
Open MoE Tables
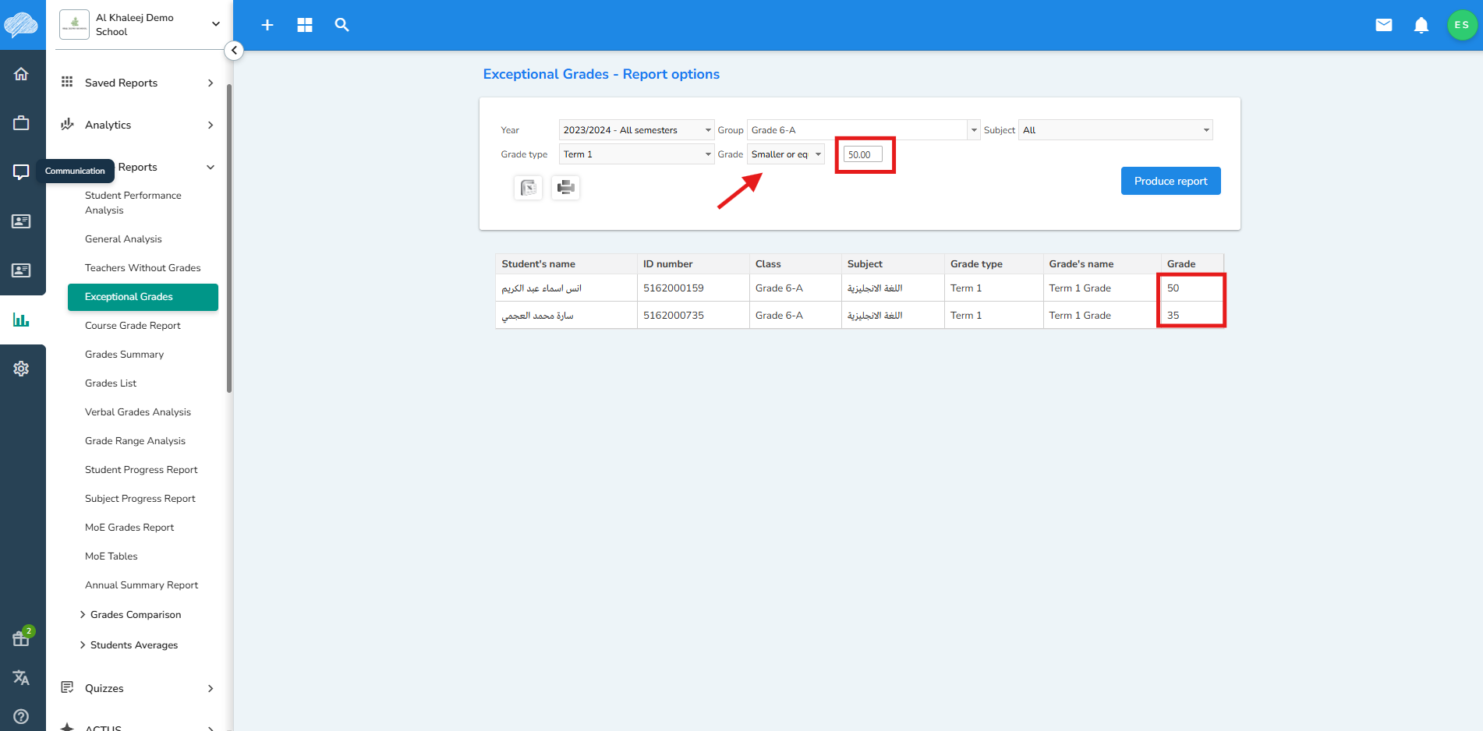coord(111,556)
